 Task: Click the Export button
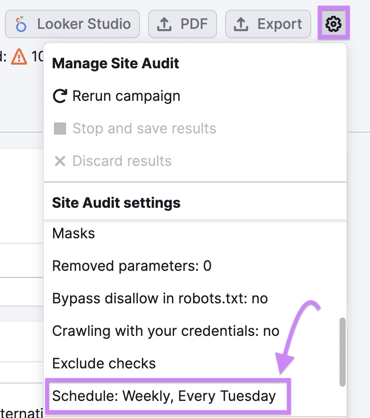pos(268,24)
